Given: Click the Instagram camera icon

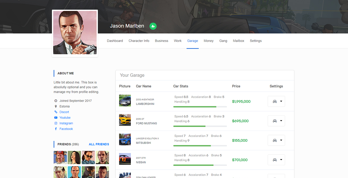Looking at the screenshot, I should 56,123.
